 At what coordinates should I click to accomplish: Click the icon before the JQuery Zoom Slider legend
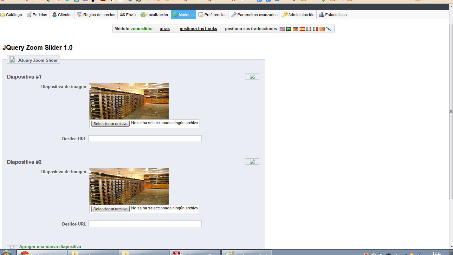point(12,60)
